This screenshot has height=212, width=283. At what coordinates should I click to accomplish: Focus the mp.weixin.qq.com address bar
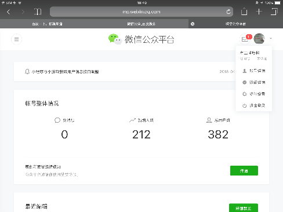141,12
